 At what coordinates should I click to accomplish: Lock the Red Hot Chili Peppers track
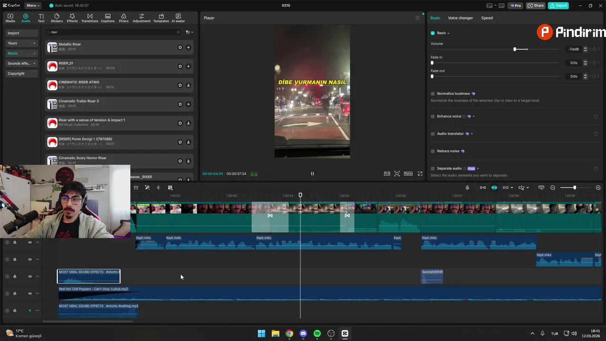[15, 294]
